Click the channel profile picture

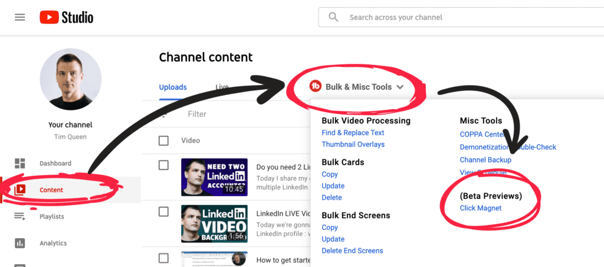(x=70, y=79)
